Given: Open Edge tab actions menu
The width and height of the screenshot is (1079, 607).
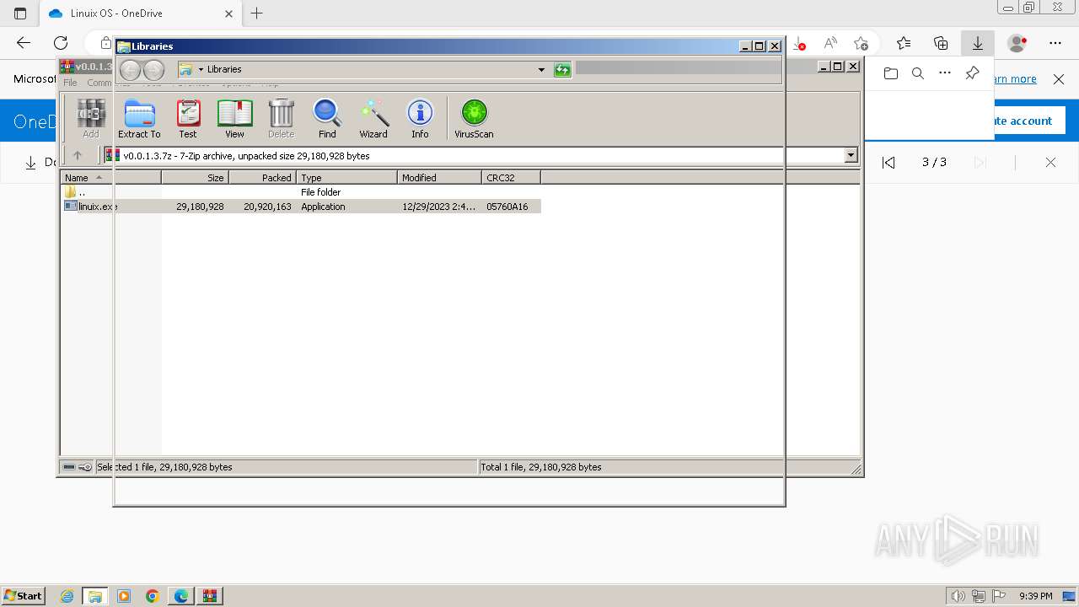Looking at the screenshot, I should coord(20,13).
